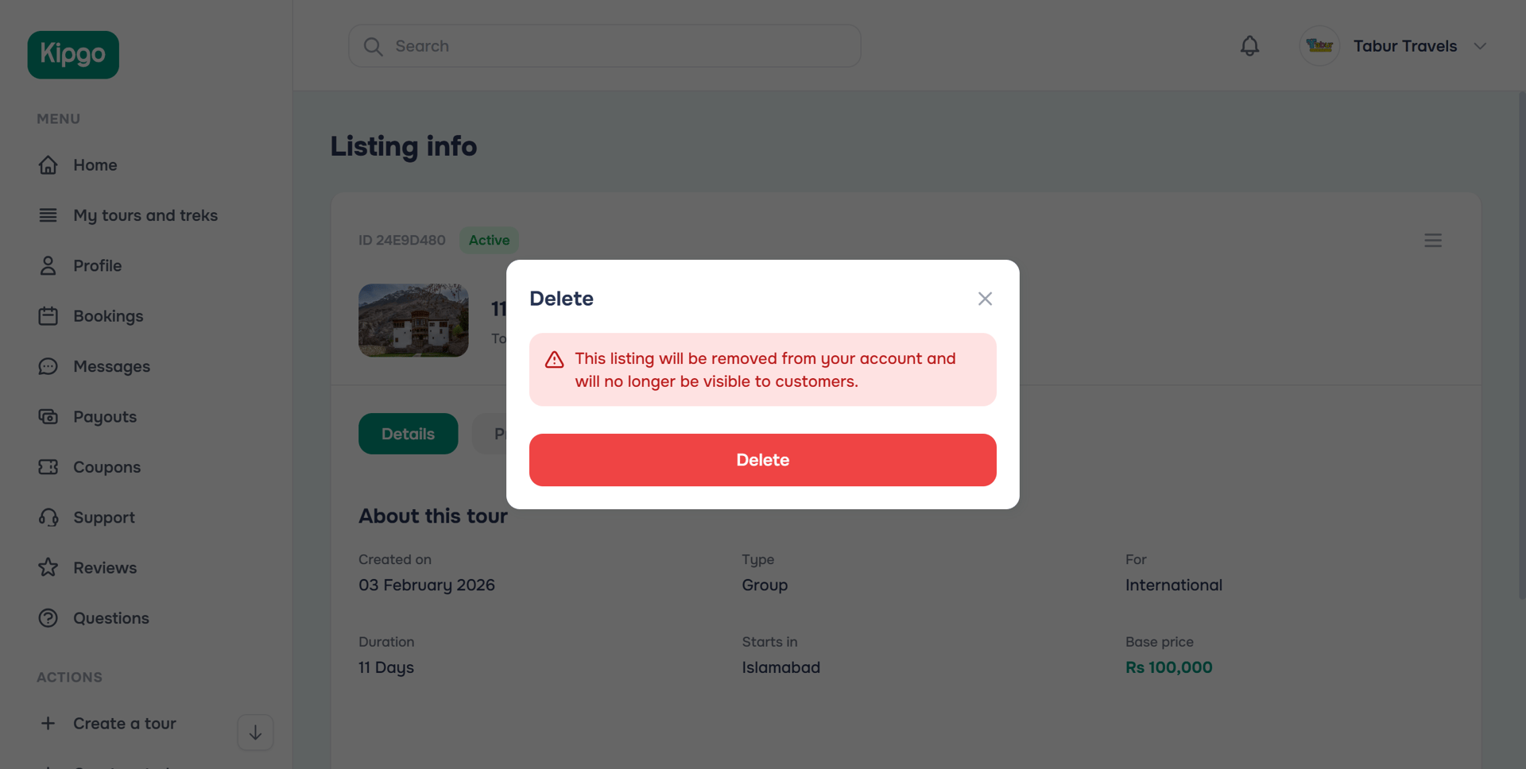This screenshot has height=769, width=1526.
Task: Click the Kipgo logo
Action: (x=72, y=54)
